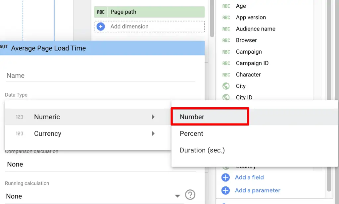The height and width of the screenshot is (204, 339).
Task: Click the blue plus icon on Add dimension
Action: coord(100,26)
